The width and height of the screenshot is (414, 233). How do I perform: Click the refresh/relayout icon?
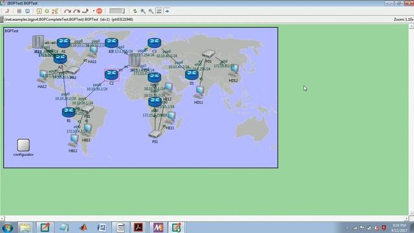pyautogui.click(x=135, y=11)
